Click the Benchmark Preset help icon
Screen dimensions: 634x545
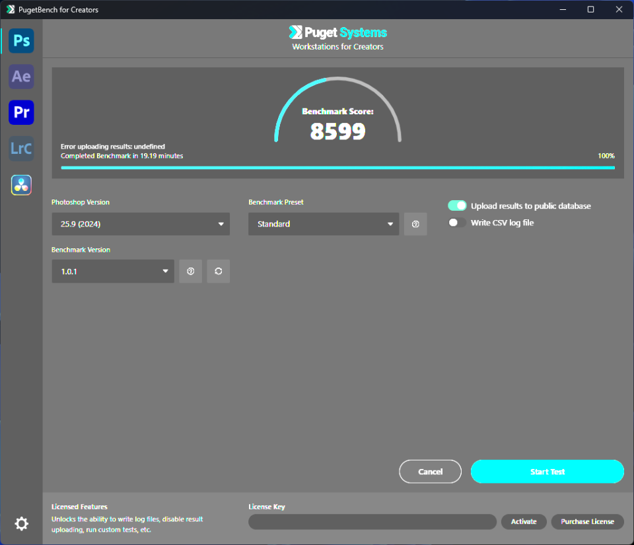tap(415, 224)
